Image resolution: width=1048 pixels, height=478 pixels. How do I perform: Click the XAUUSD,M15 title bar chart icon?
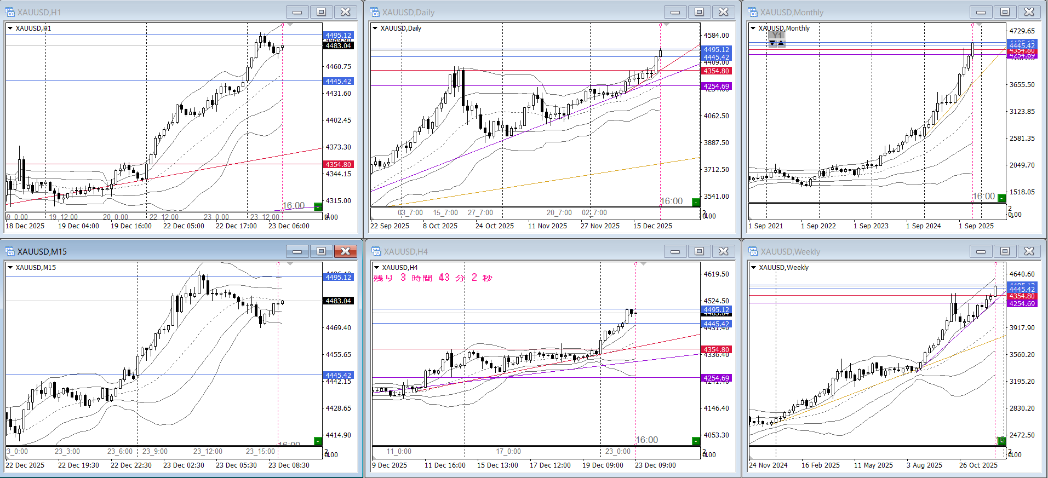coord(10,251)
